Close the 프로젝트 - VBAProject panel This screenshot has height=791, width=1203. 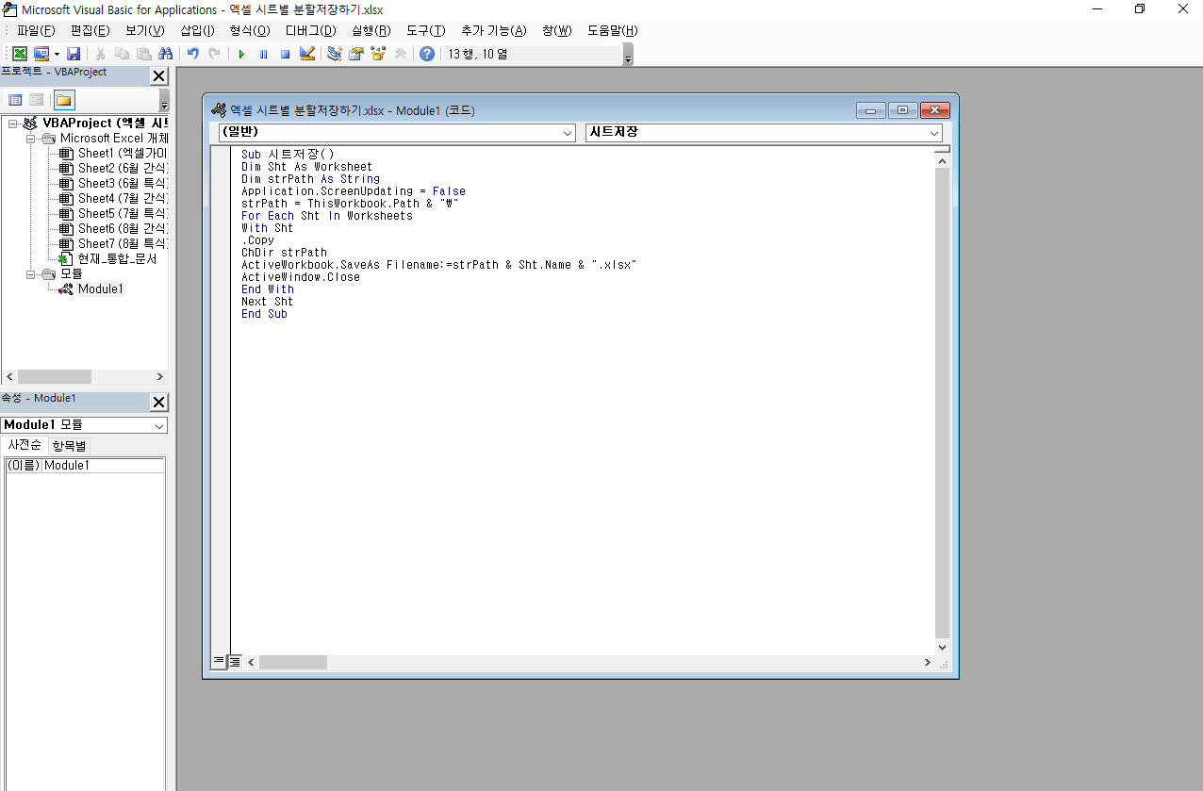[158, 76]
